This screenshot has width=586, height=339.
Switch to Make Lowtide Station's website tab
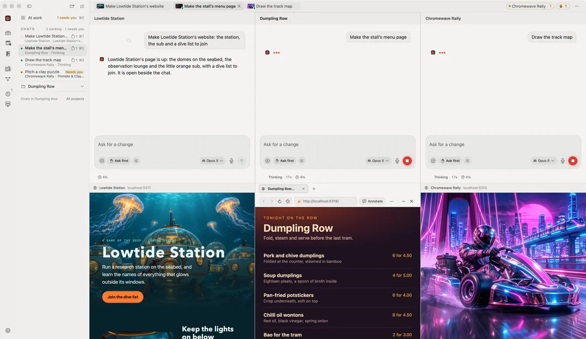130,6
